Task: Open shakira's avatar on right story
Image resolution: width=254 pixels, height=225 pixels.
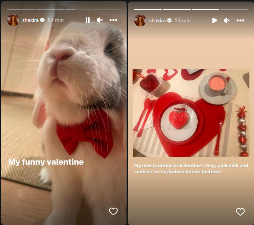Action: pos(140,20)
